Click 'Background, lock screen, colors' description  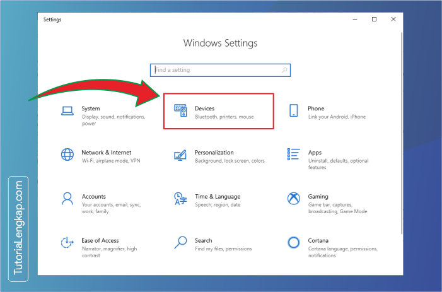[230, 161]
